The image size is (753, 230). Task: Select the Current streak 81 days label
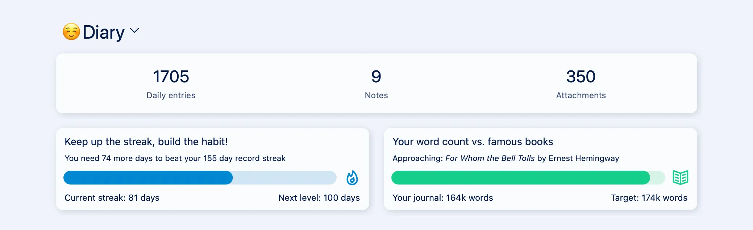pyautogui.click(x=112, y=198)
